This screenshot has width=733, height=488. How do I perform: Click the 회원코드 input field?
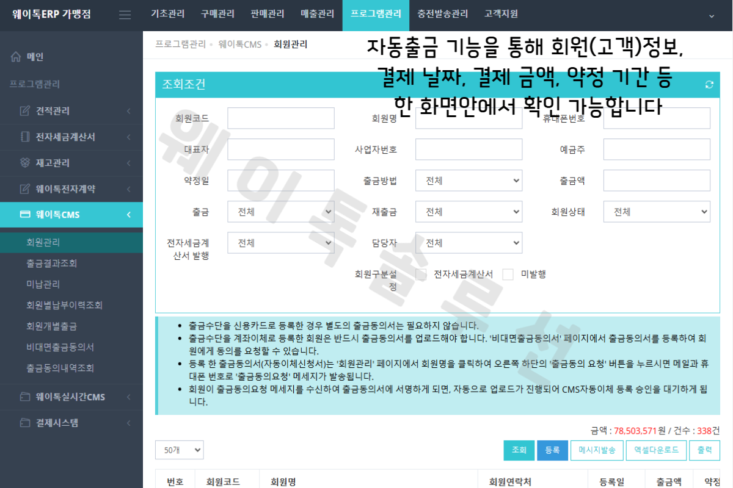pos(281,118)
